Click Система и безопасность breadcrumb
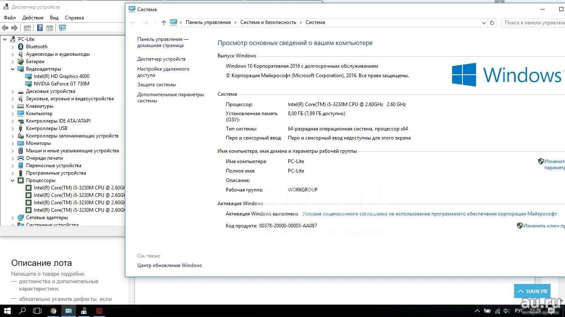Screen dimensions: 565x317 pos(268,22)
